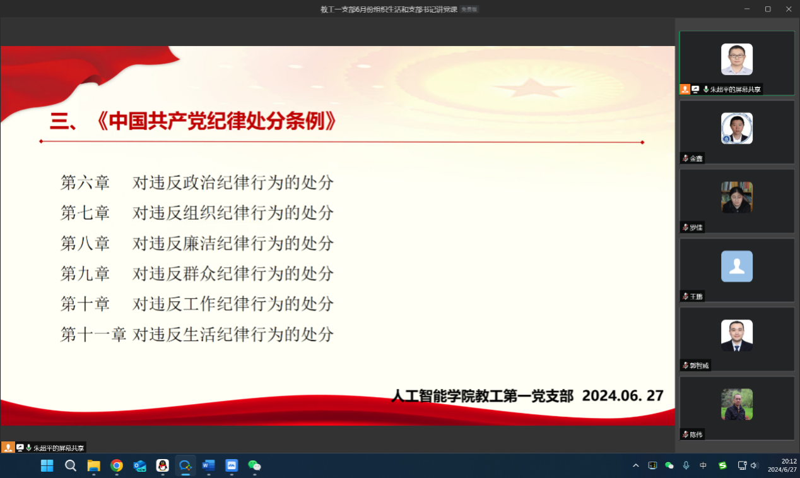800x478 pixels.
Task: Open WeChat from the taskbar
Action: point(254,465)
